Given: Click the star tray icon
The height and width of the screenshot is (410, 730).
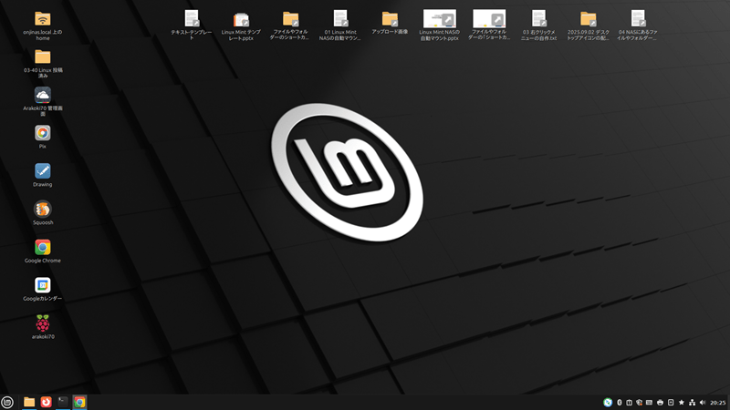Looking at the screenshot, I should [x=681, y=403].
